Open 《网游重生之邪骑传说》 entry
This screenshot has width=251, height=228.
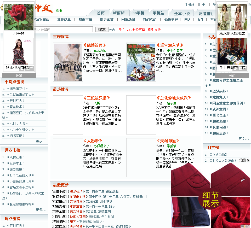(228, 103)
